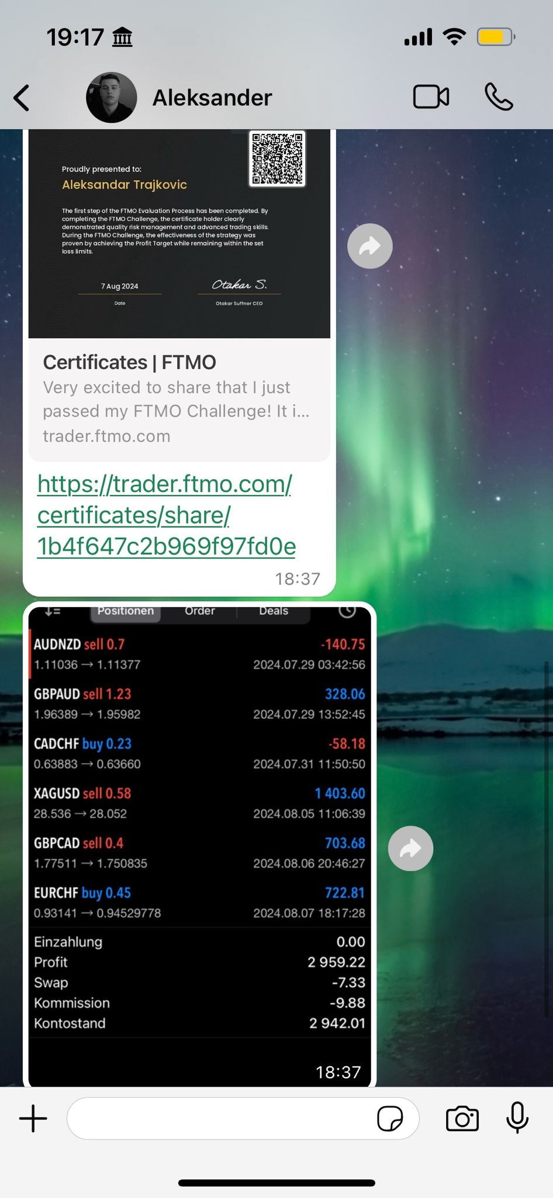553x1198 pixels.
Task: Tap the 703.68 profit value
Action: 345,844
